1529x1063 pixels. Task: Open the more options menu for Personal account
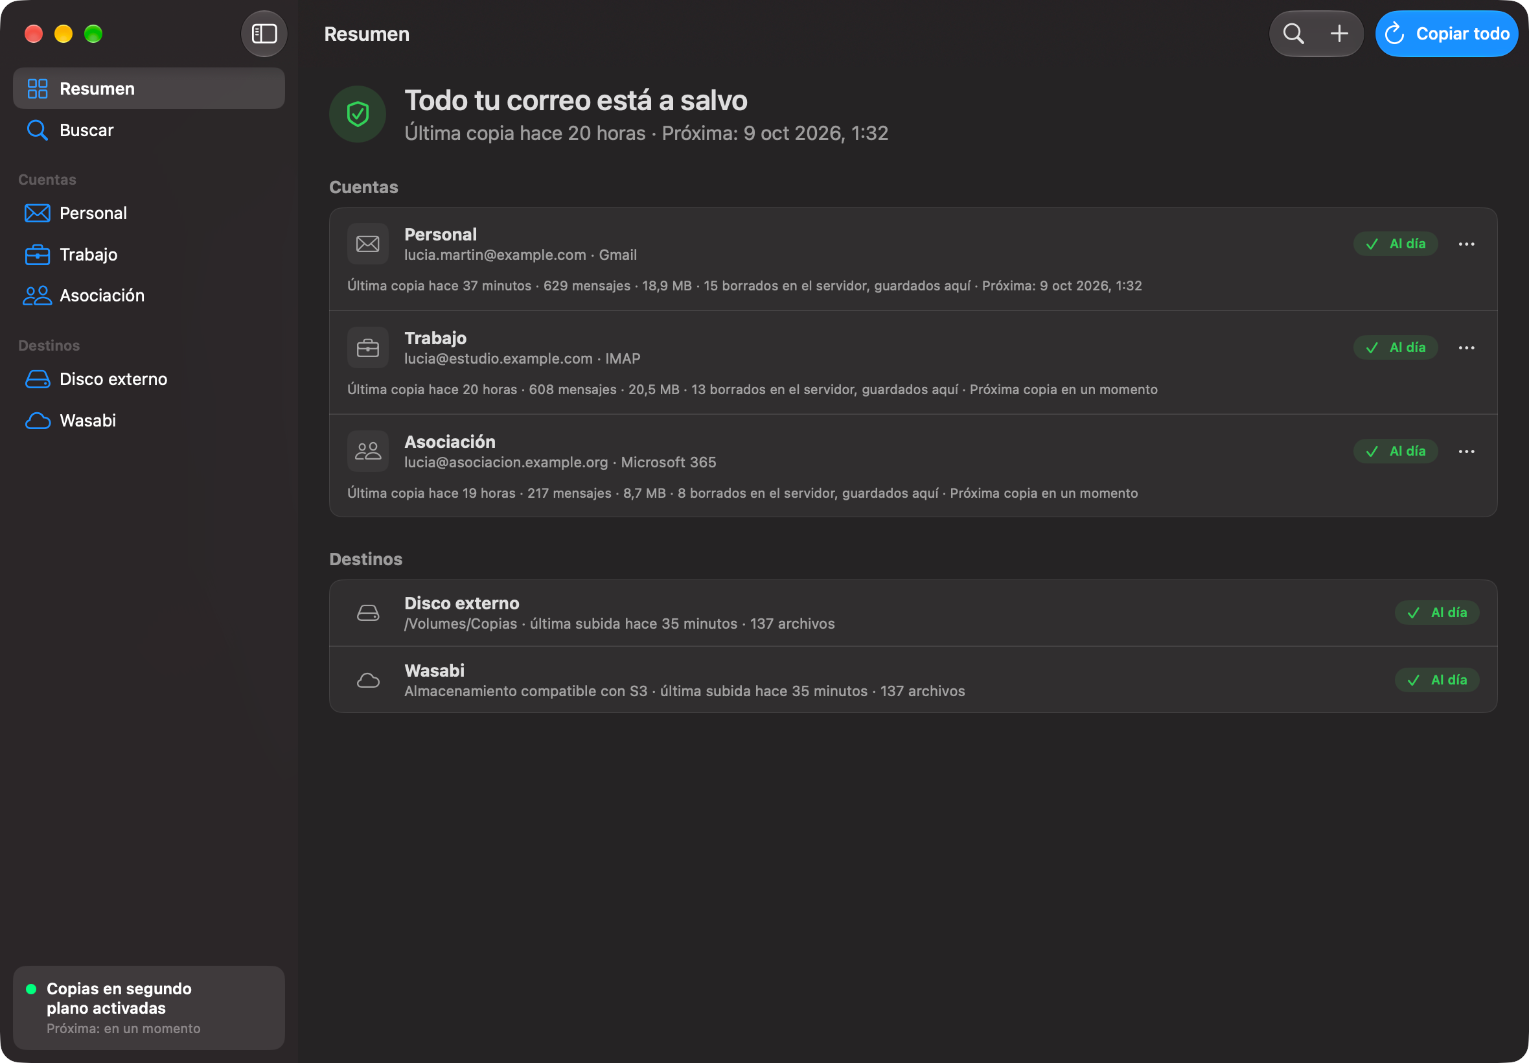click(x=1466, y=244)
